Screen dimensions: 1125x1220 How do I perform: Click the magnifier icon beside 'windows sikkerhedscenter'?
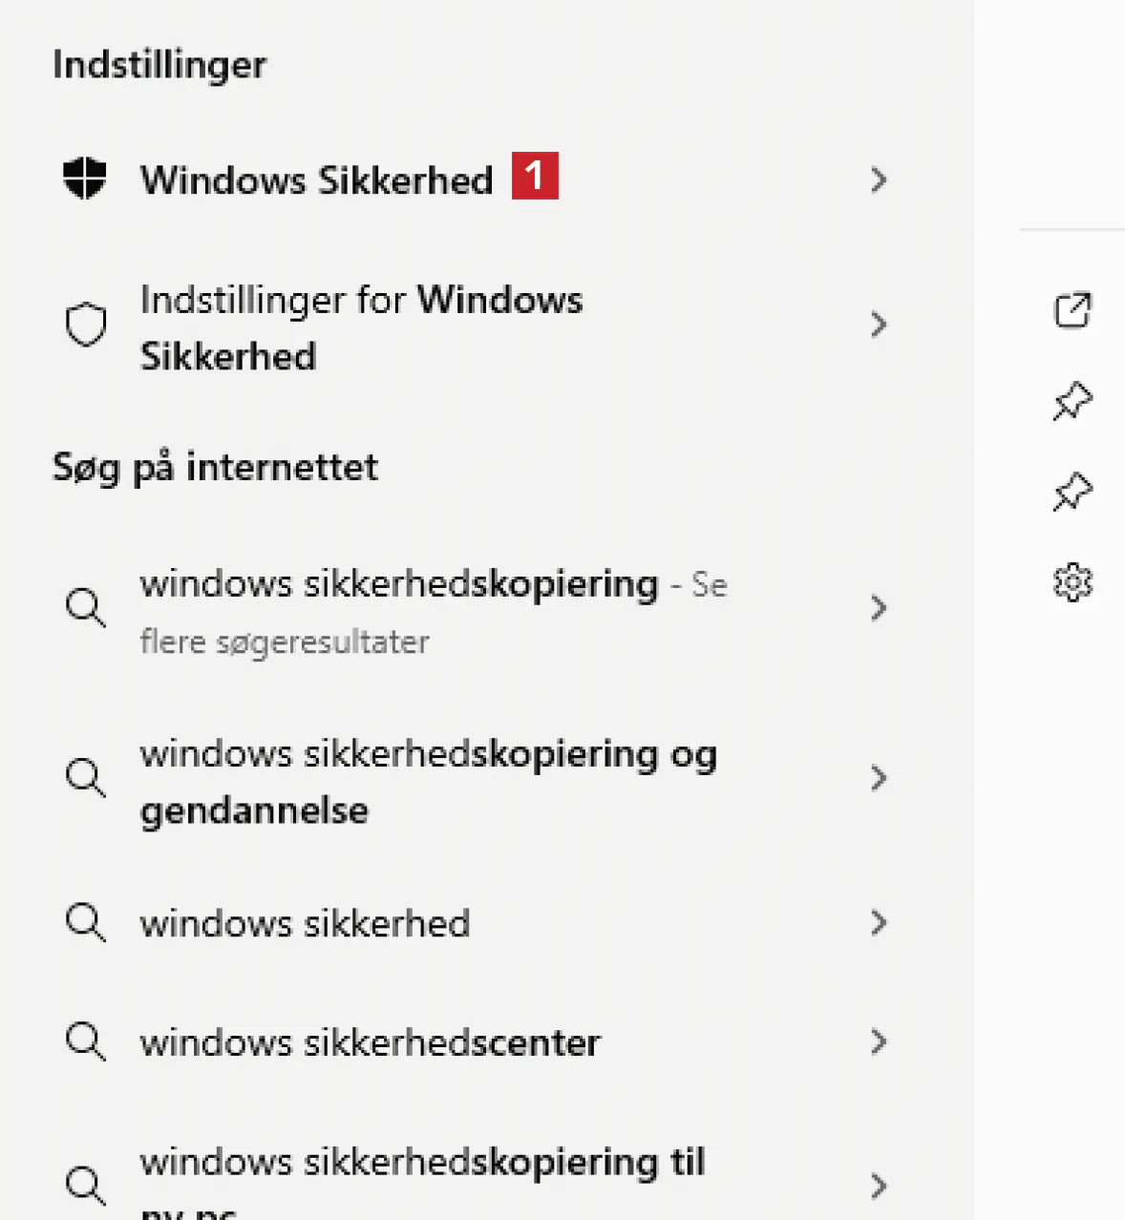[x=85, y=1041]
